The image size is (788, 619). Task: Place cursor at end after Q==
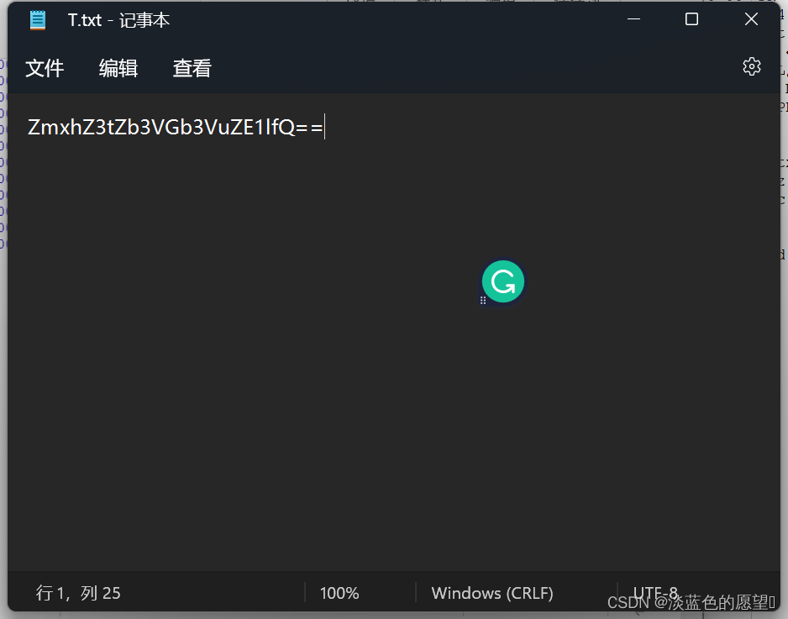tap(324, 127)
